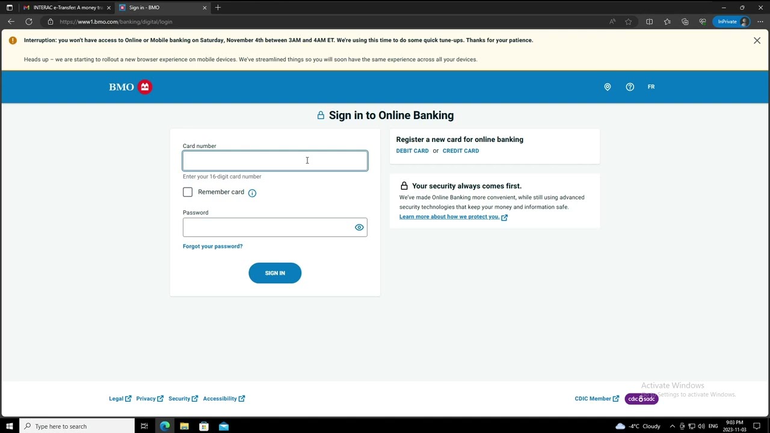Add this page to favorites star
Image resolution: width=770 pixels, height=433 pixels.
[x=629, y=22]
